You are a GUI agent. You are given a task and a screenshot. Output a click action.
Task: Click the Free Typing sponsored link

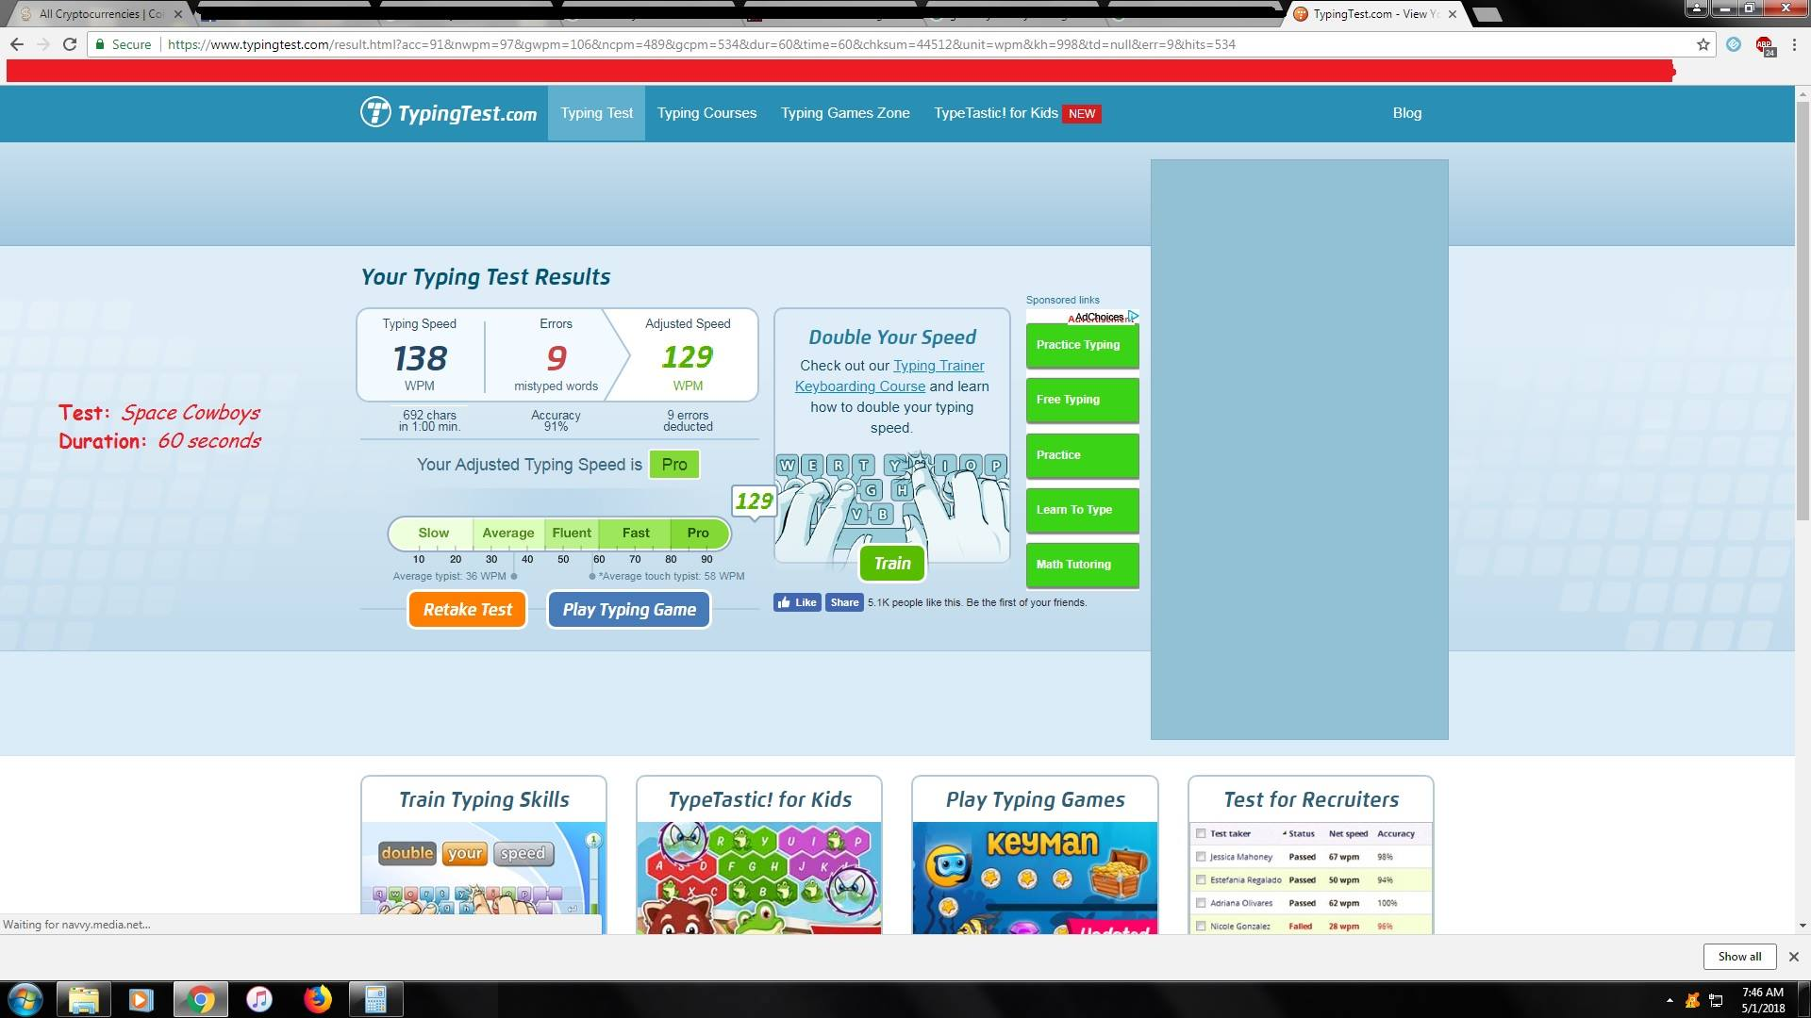pyautogui.click(x=1082, y=400)
